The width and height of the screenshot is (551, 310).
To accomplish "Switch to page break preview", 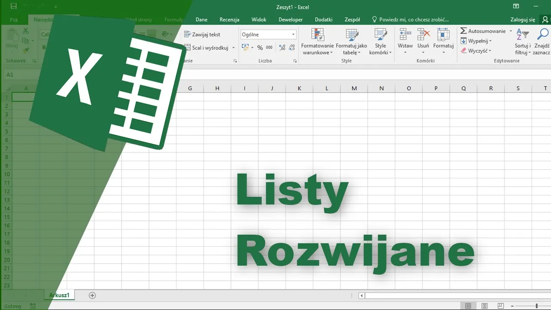I will [500, 306].
